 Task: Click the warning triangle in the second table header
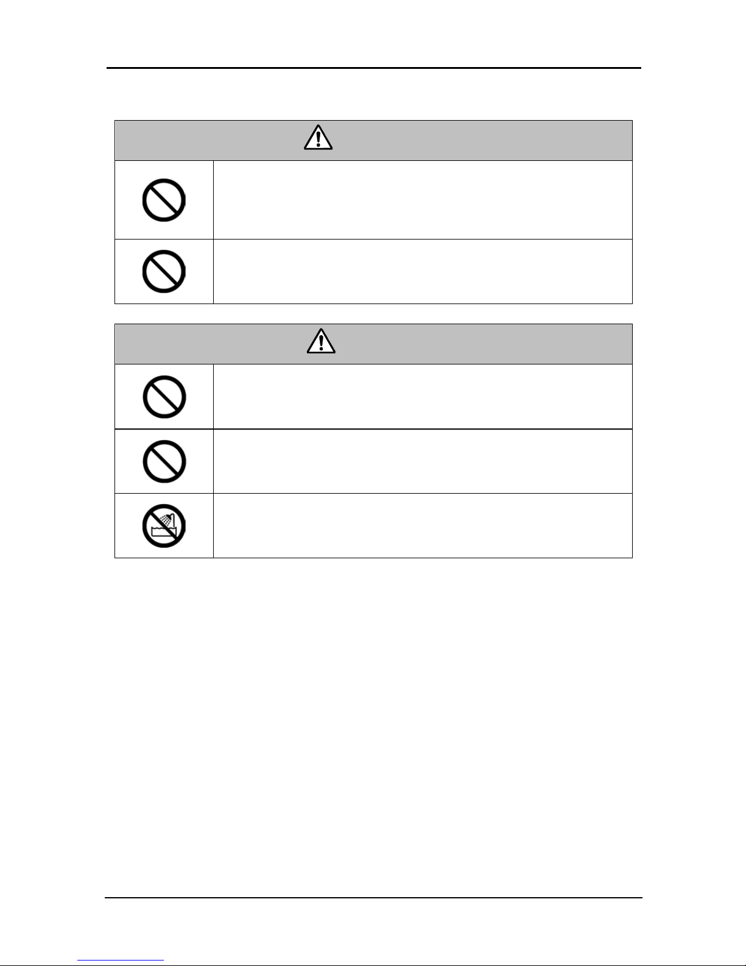pos(322,343)
